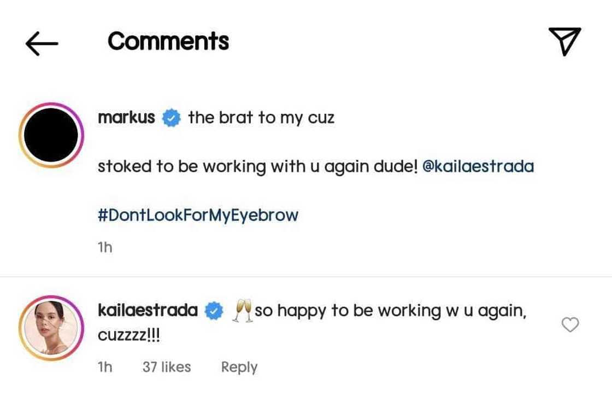
Task: Click the 1h timestamp on markus's comment
Action: (104, 247)
